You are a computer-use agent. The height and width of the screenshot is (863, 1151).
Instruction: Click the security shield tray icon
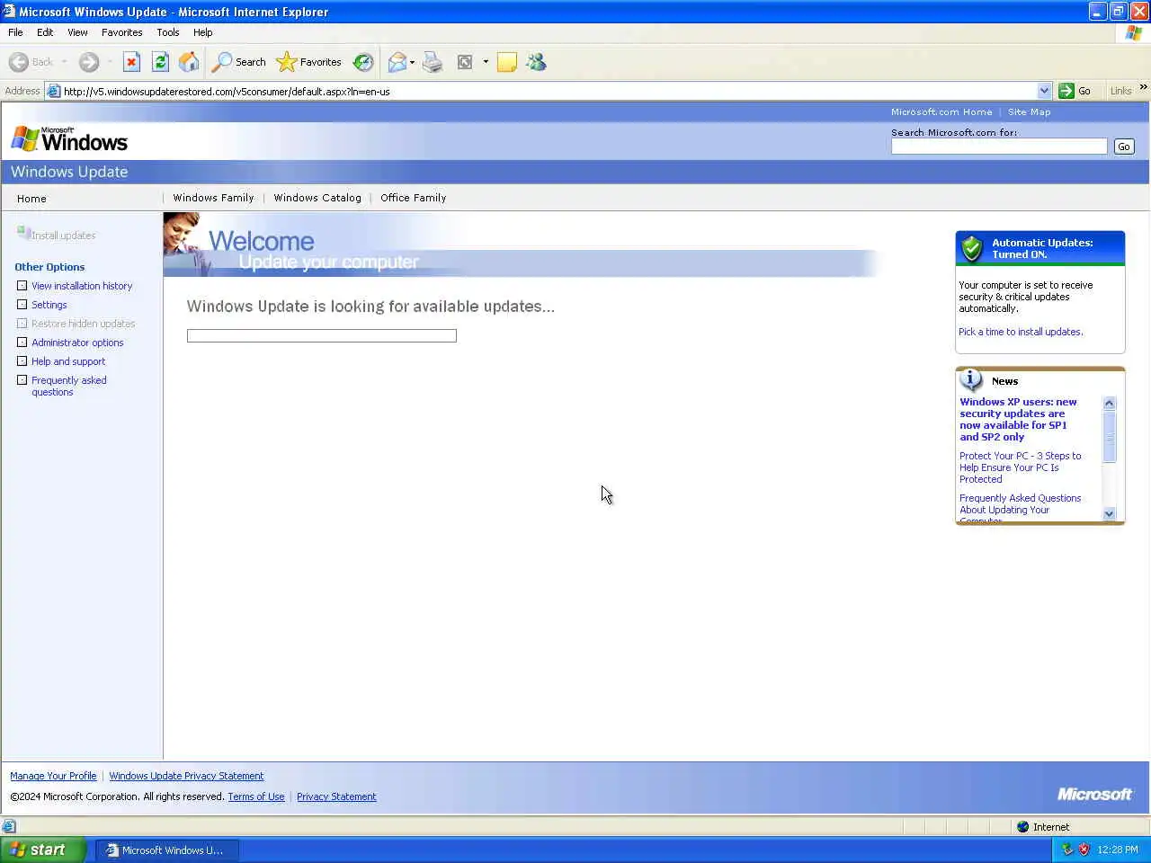coord(1084,850)
